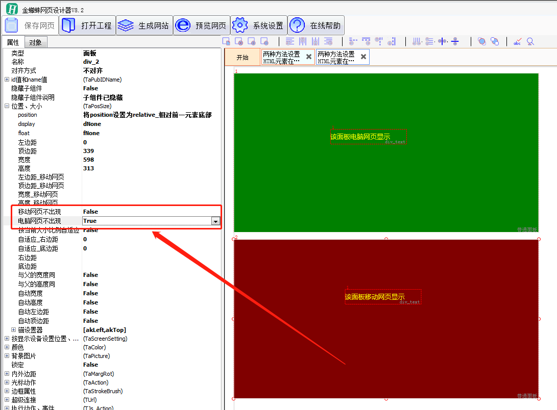
Task: Switch to the 属性 tab
Action: (x=13, y=42)
